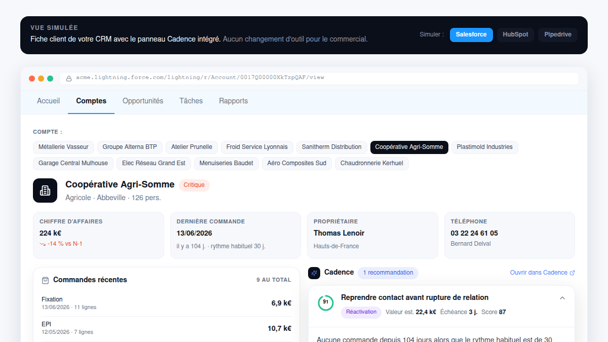Collapse the Reprendre contact recommendation chevron
Image resolution: width=608 pixels, height=342 pixels.
pos(562,298)
